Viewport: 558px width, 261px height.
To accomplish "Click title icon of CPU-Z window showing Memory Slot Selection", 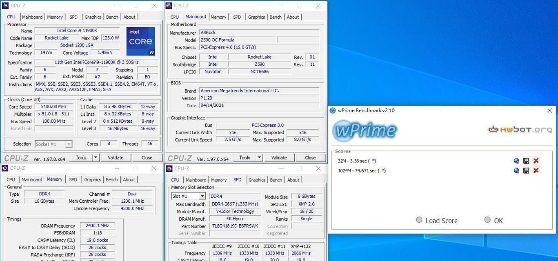I will (x=169, y=168).
